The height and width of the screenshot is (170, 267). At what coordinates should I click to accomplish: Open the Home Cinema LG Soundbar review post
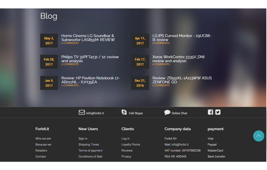point(88,38)
